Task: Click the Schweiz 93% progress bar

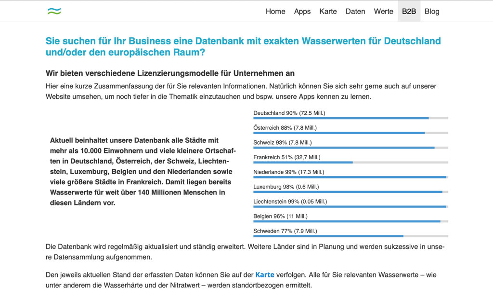Action: [350, 148]
